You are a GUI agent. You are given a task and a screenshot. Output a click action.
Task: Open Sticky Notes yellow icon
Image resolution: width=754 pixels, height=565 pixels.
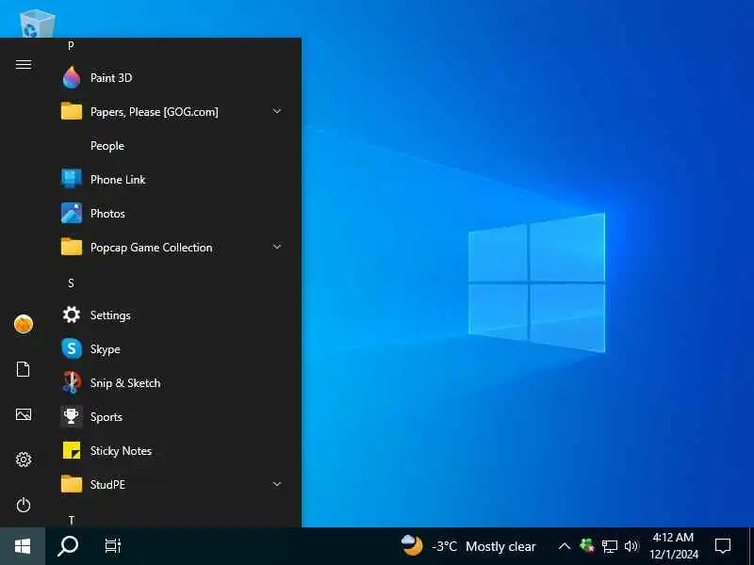pyautogui.click(x=72, y=450)
